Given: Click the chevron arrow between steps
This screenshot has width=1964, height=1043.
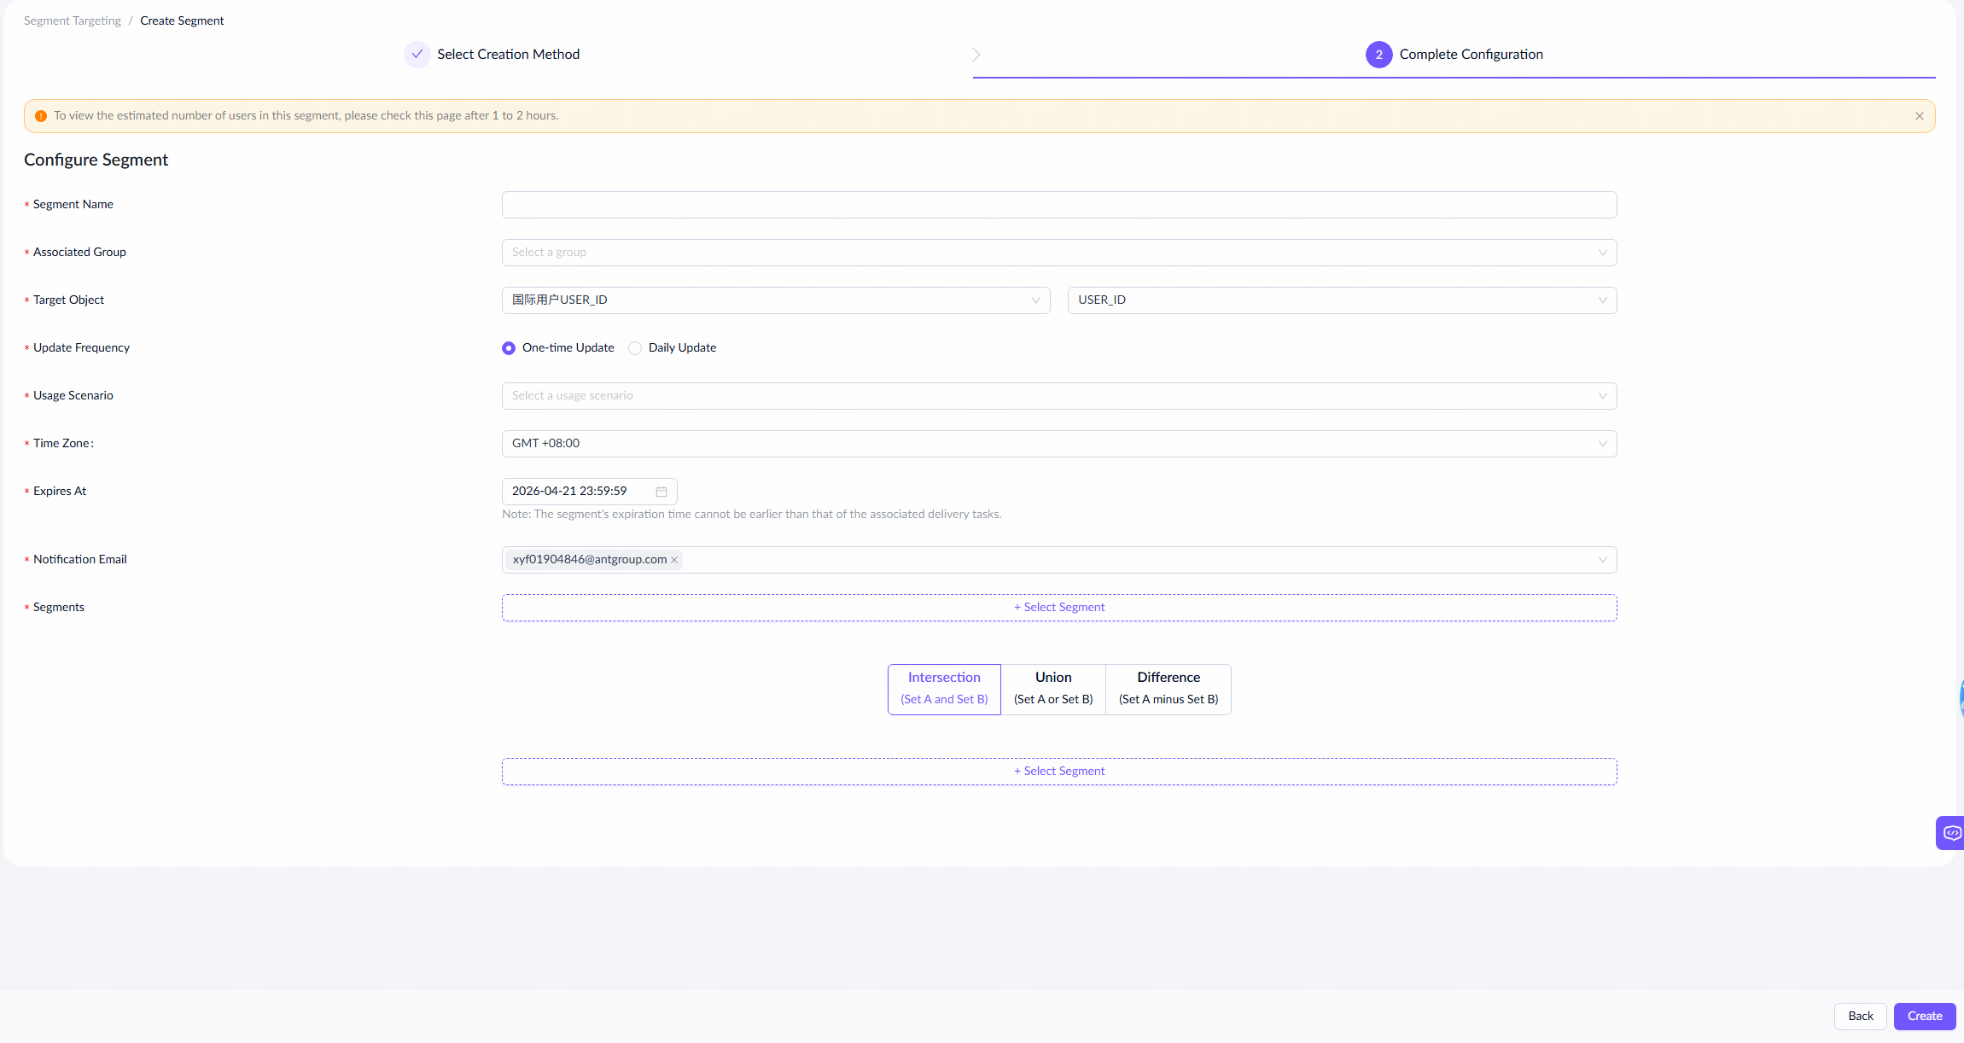Looking at the screenshot, I should (x=976, y=55).
